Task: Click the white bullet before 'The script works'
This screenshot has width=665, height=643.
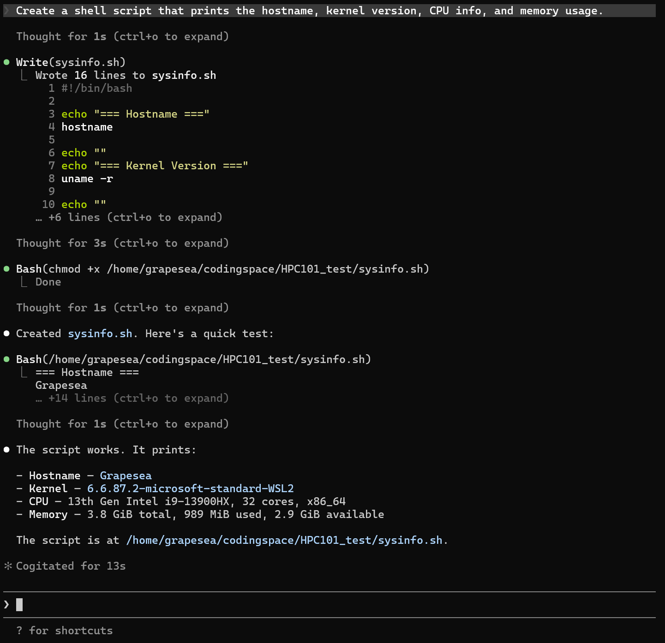Action: [6, 450]
